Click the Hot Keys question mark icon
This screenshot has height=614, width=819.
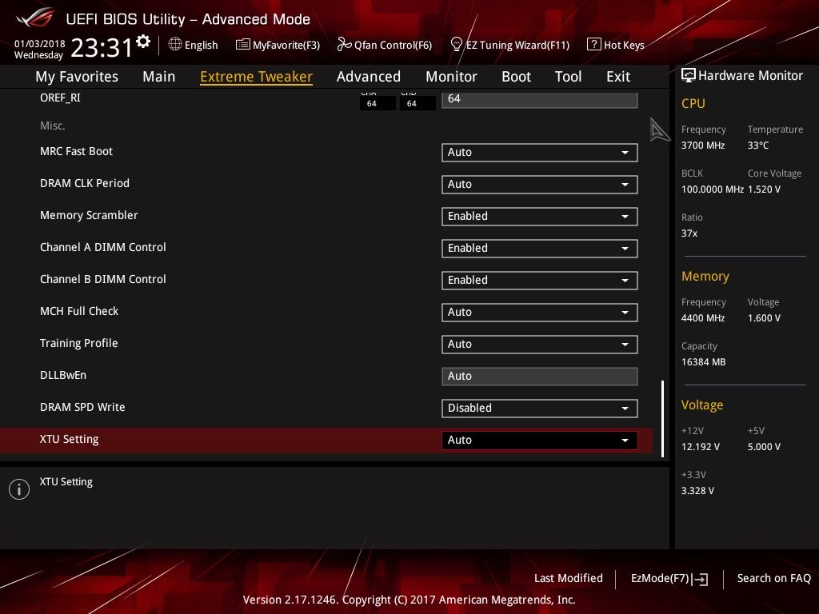594,45
